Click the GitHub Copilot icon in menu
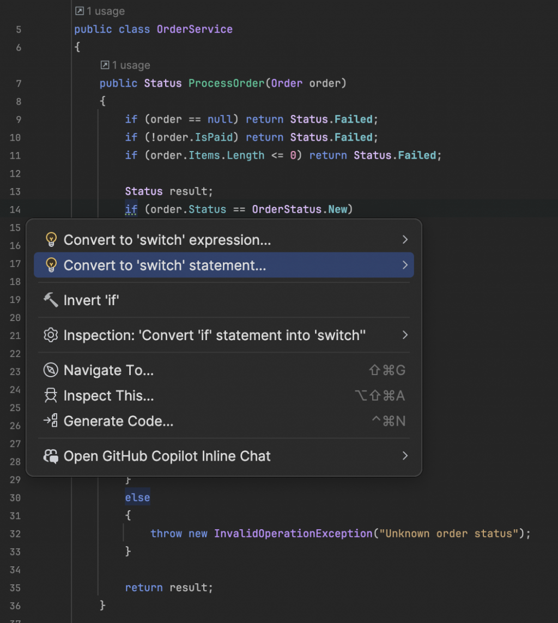 51,456
